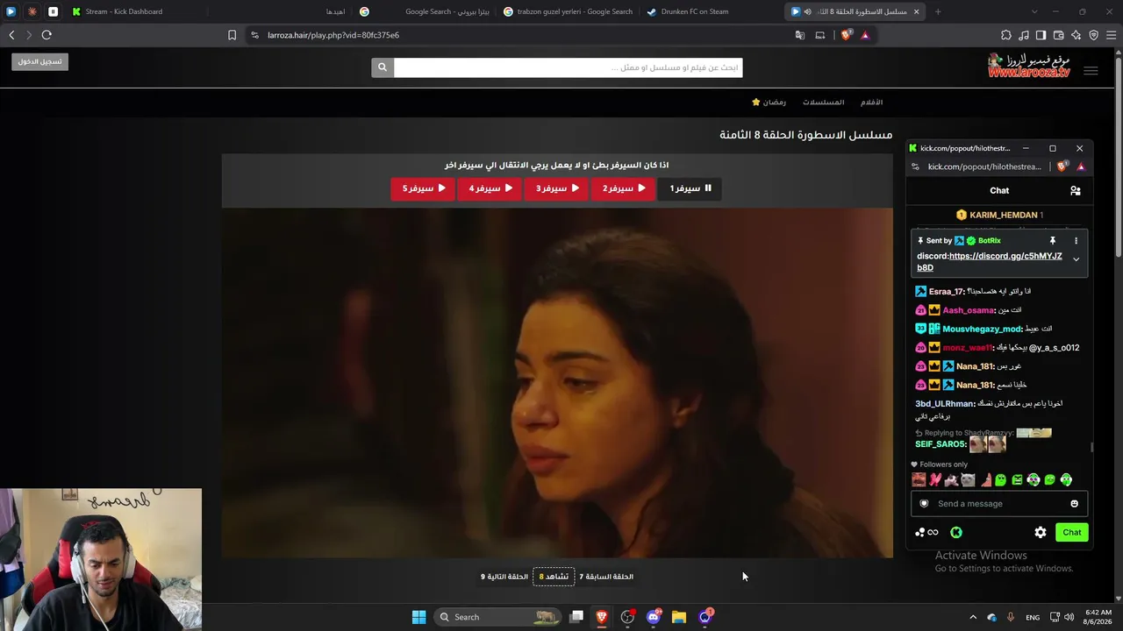
Task: Open a new browser tab
Action: (x=938, y=11)
